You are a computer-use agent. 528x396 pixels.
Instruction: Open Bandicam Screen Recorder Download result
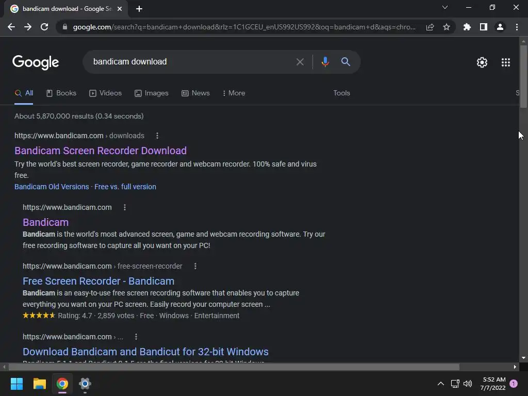(101, 151)
